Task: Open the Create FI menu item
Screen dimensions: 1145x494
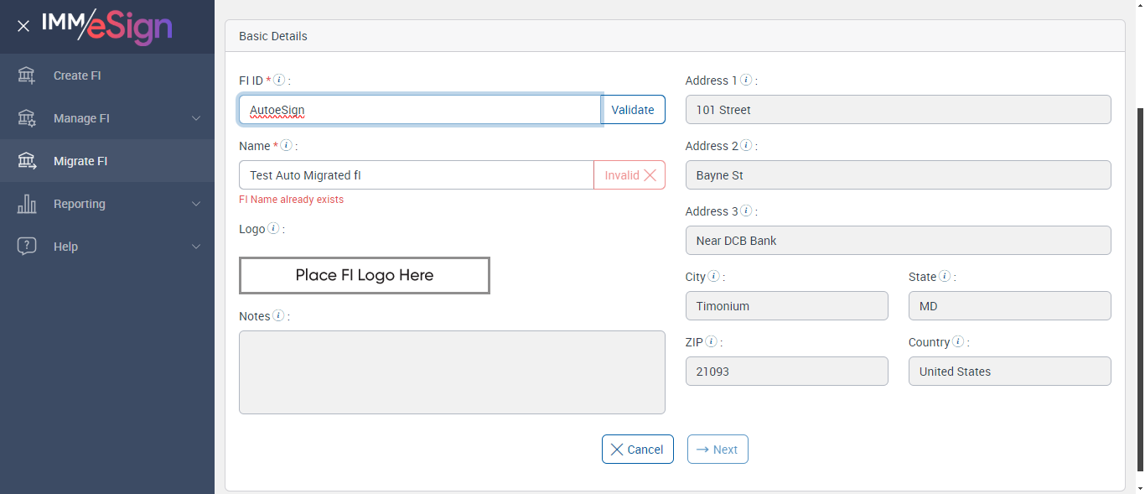Action: (77, 75)
